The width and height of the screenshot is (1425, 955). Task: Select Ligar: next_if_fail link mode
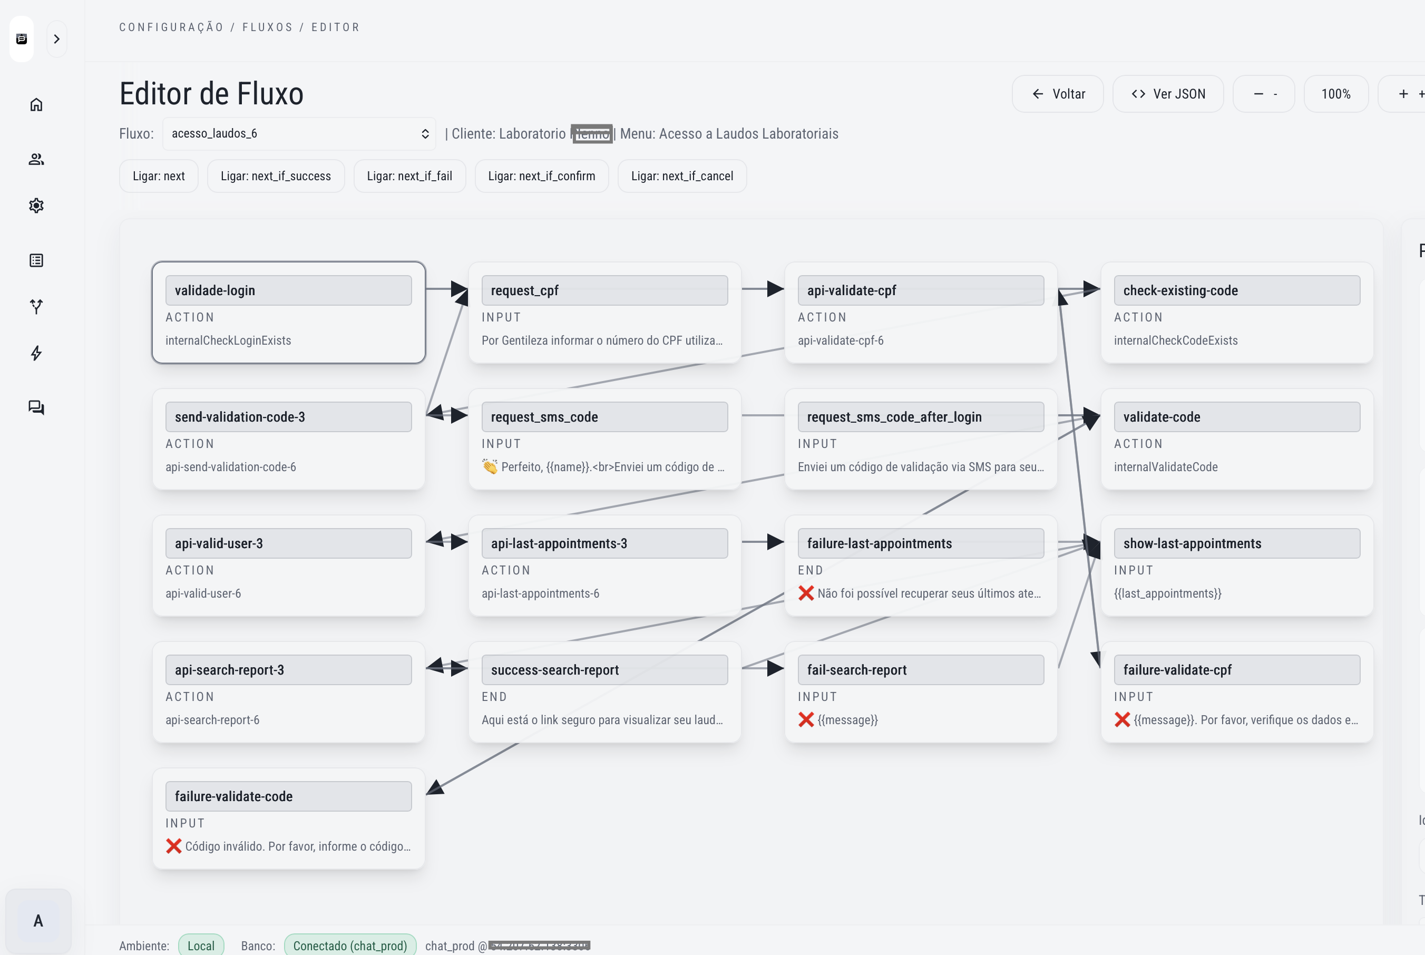pyautogui.click(x=410, y=176)
